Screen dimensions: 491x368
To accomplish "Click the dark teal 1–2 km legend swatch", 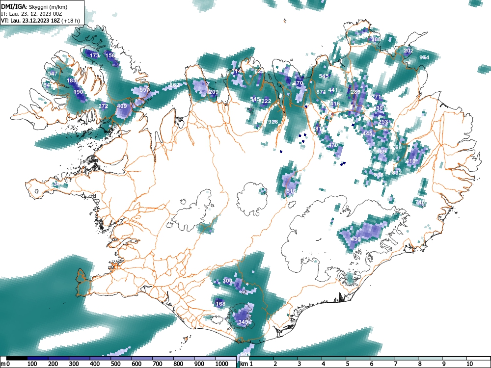I will click(262, 358).
